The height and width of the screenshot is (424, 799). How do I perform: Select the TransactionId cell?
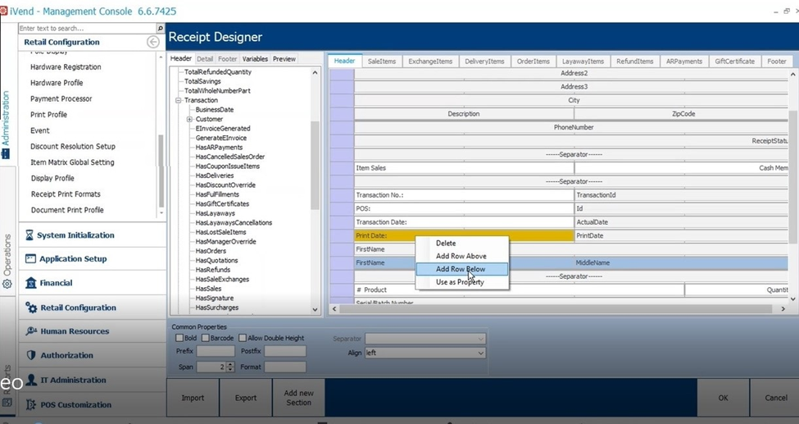point(681,195)
